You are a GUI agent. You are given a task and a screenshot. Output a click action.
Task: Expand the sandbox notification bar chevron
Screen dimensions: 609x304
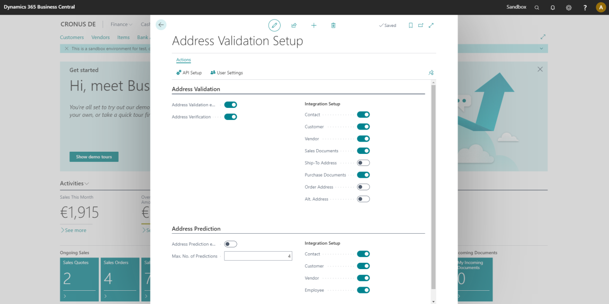click(x=541, y=49)
